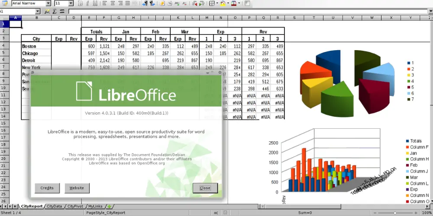Screen dimensions: 433x216
Task: Open the CityPivot sheet tab
Action: 75,206
